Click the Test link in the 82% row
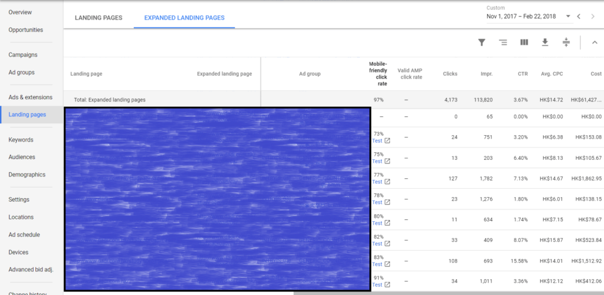This screenshot has width=604, height=295. (x=377, y=244)
